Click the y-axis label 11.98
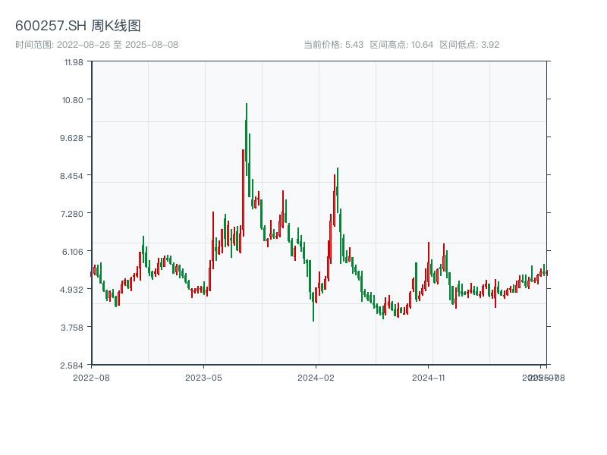The width and height of the screenshot is (607, 455). 74,62
